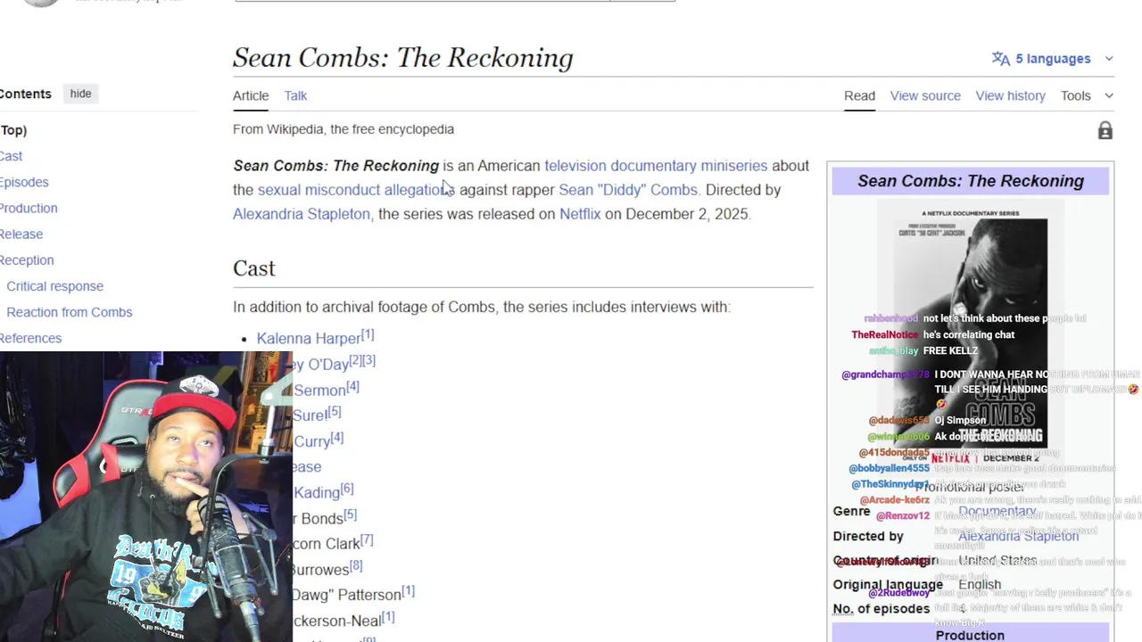Viewport: 1142px width, 642px height.
Task: Open Documentary genre link in infobox
Action: pos(997,511)
